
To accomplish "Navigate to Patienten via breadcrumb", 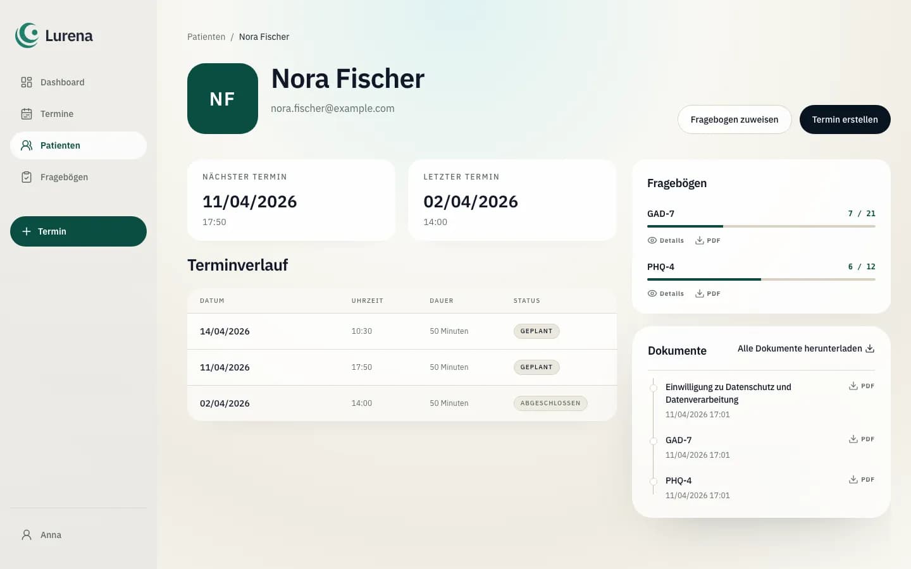I will coord(206,37).
